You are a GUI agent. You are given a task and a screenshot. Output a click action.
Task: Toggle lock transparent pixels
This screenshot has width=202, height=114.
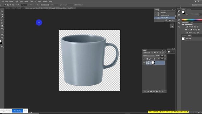click(147, 59)
